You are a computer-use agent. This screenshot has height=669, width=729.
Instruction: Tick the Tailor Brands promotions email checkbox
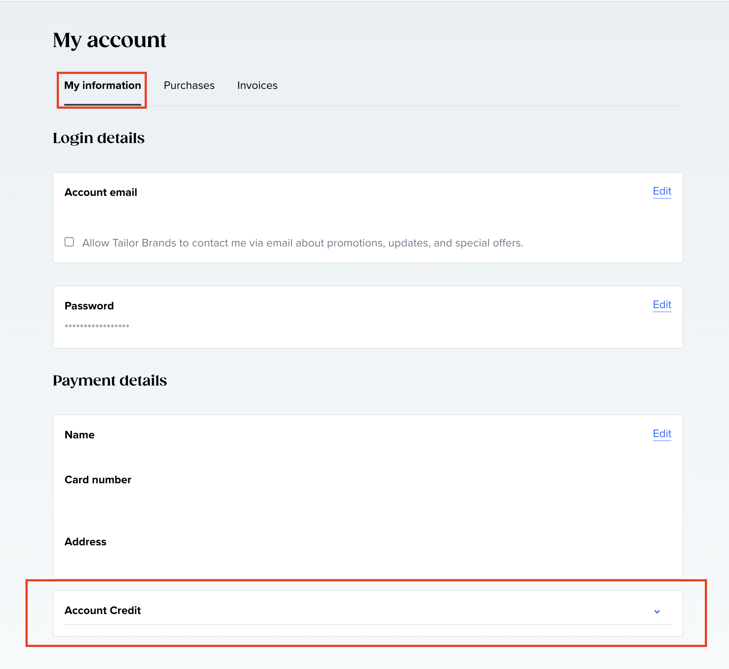pos(69,242)
